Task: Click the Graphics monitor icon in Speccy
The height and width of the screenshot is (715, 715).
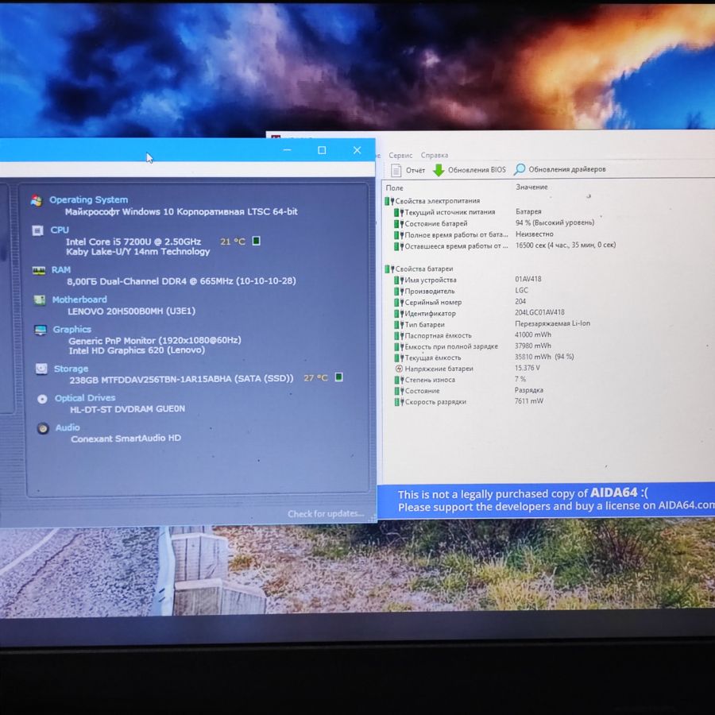Action: click(41, 330)
